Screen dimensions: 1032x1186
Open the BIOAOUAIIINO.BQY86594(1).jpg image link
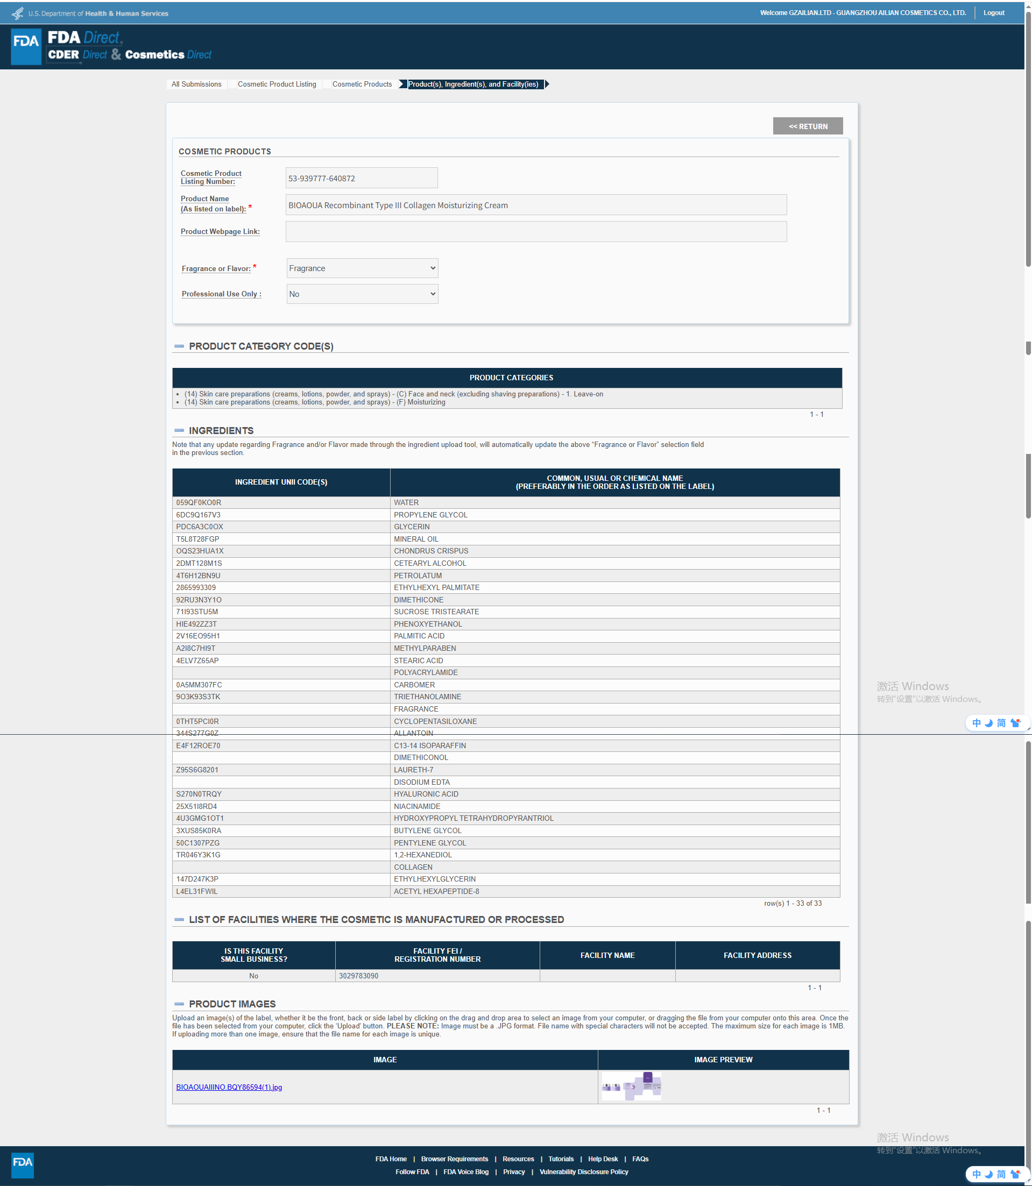(x=229, y=1087)
